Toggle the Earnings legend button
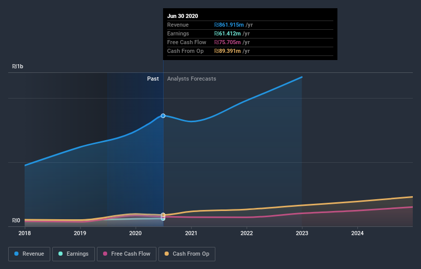 point(73,254)
